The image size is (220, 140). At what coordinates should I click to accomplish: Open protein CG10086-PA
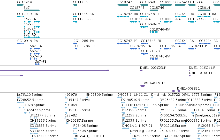(x=170, y=46)
